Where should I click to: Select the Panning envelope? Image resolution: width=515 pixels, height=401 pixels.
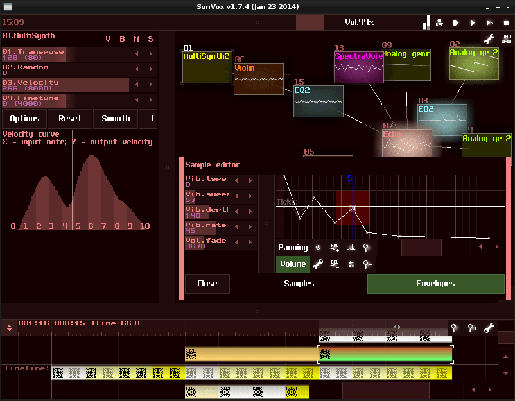tap(293, 248)
